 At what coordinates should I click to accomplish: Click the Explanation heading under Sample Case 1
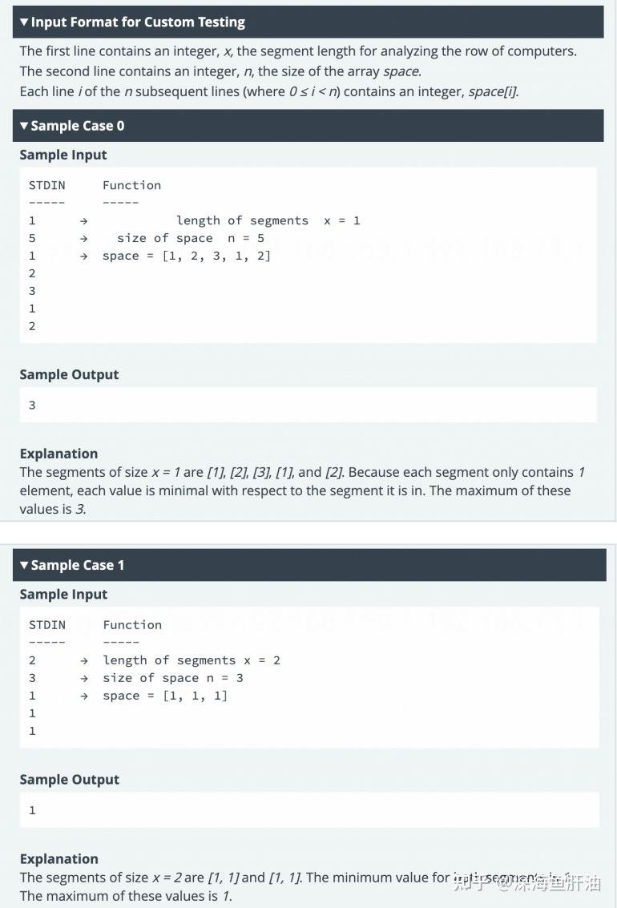[x=58, y=859]
